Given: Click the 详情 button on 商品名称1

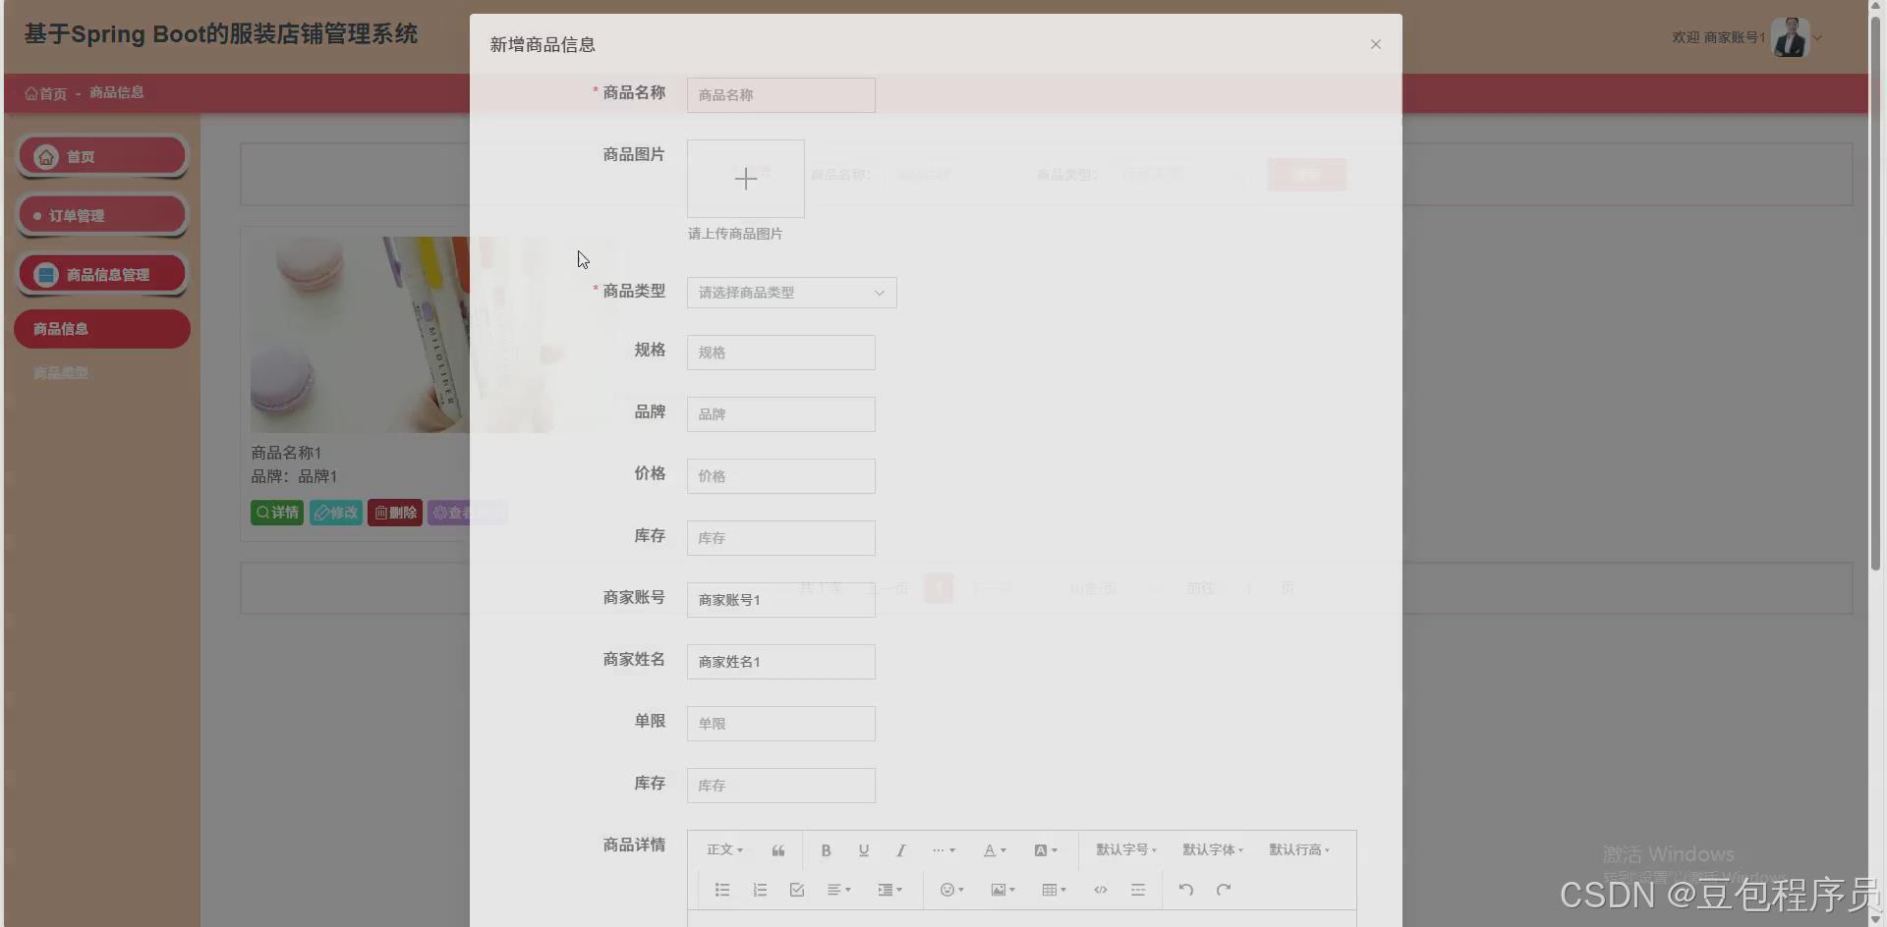Looking at the screenshot, I should pyautogui.click(x=276, y=512).
